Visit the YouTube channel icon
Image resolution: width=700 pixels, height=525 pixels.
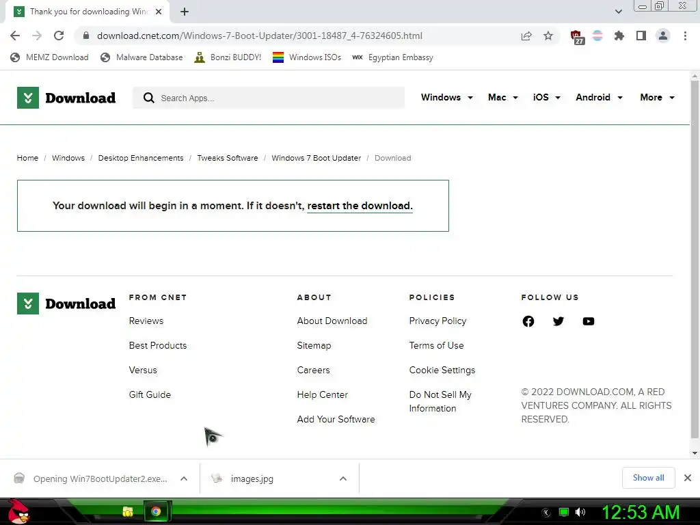tap(589, 321)
